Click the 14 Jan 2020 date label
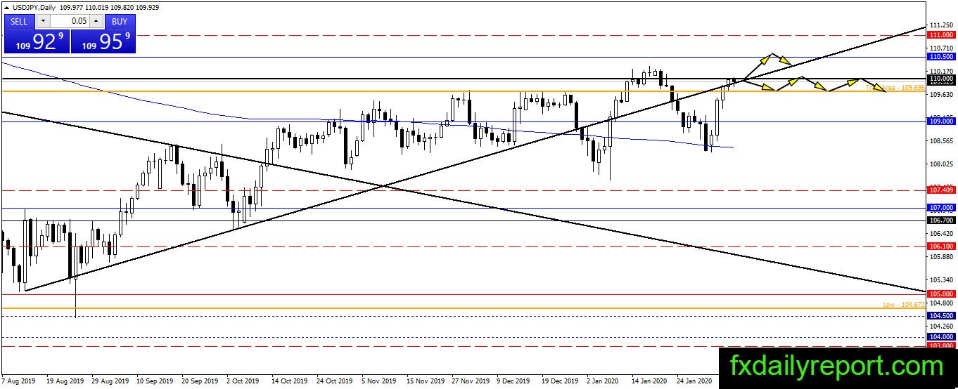The width and height of the screenshot is (958, 389). (650, 381)
